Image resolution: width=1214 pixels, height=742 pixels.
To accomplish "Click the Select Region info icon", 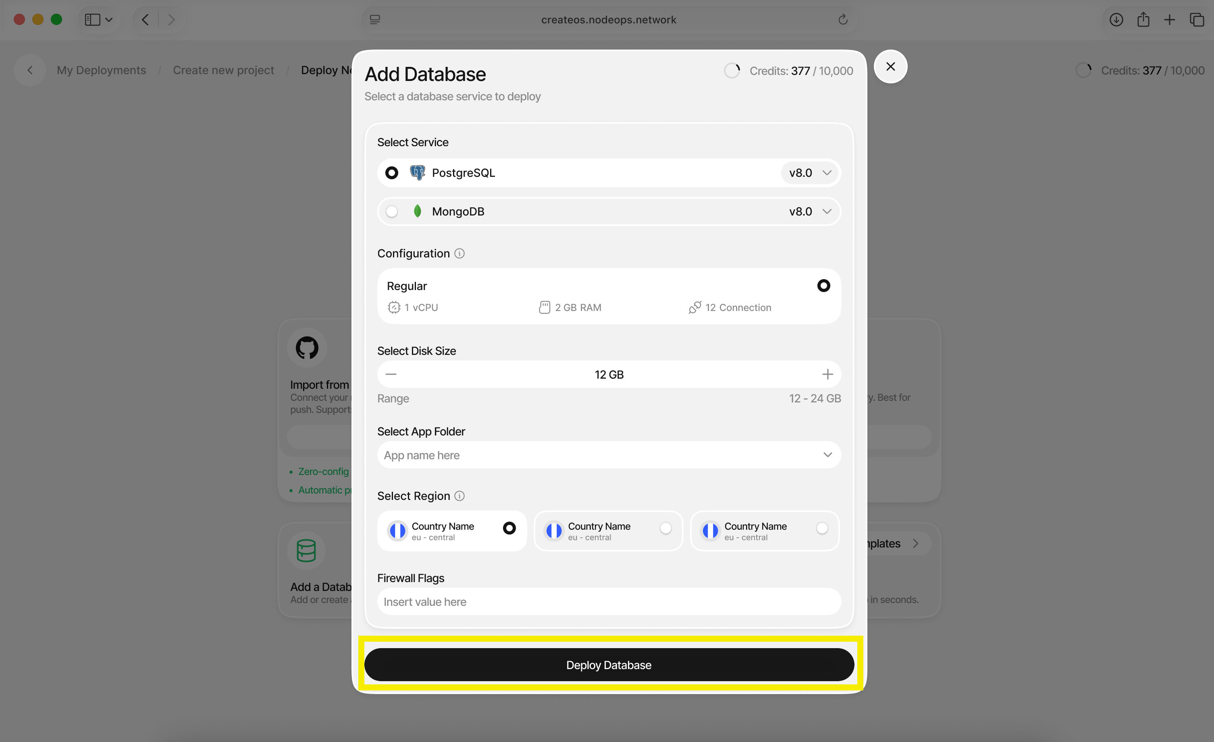I will tap(459, 496).
